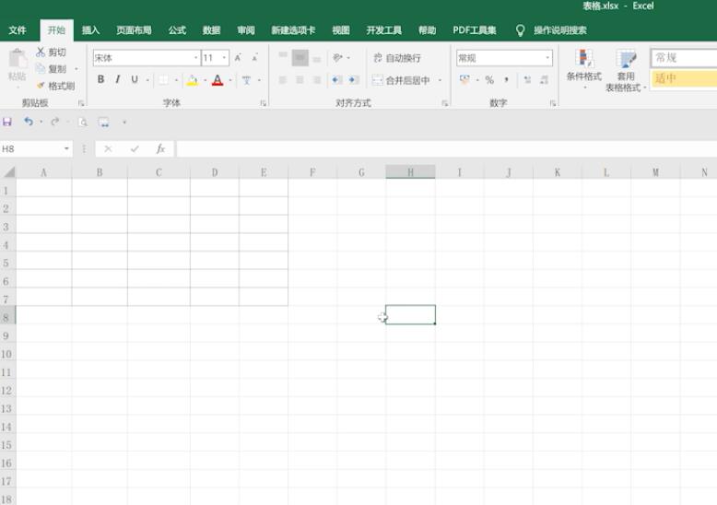This screenshot has height=505, width=717.
Task: Toggle bottom vertical alignment
Action: [316, 58]
